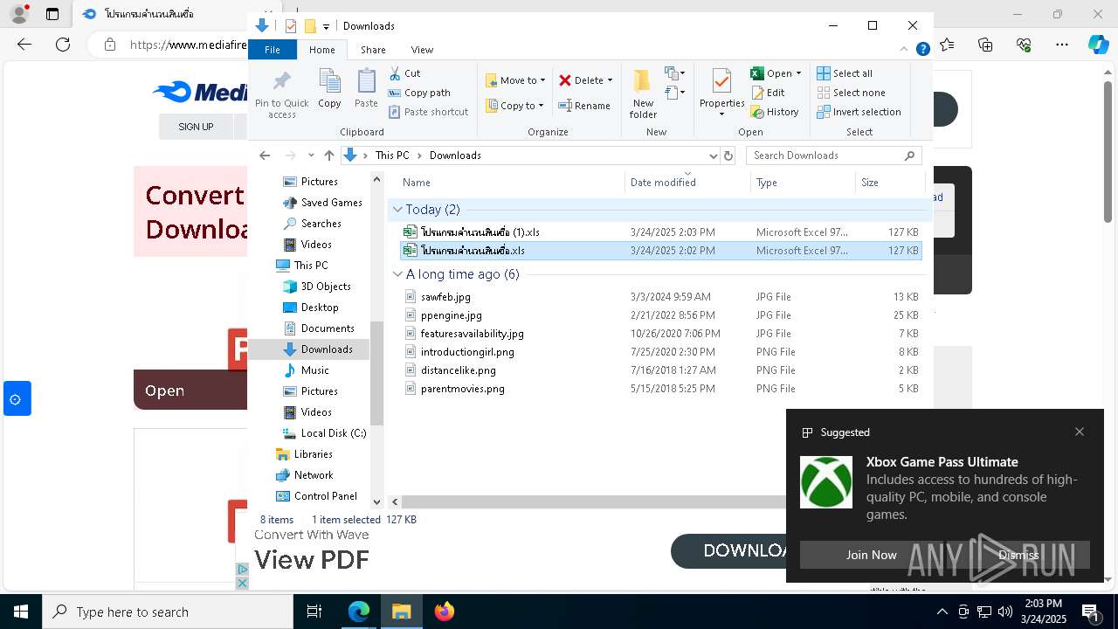
Task: Sort by Size column header
Action: [x=889, y=183]
